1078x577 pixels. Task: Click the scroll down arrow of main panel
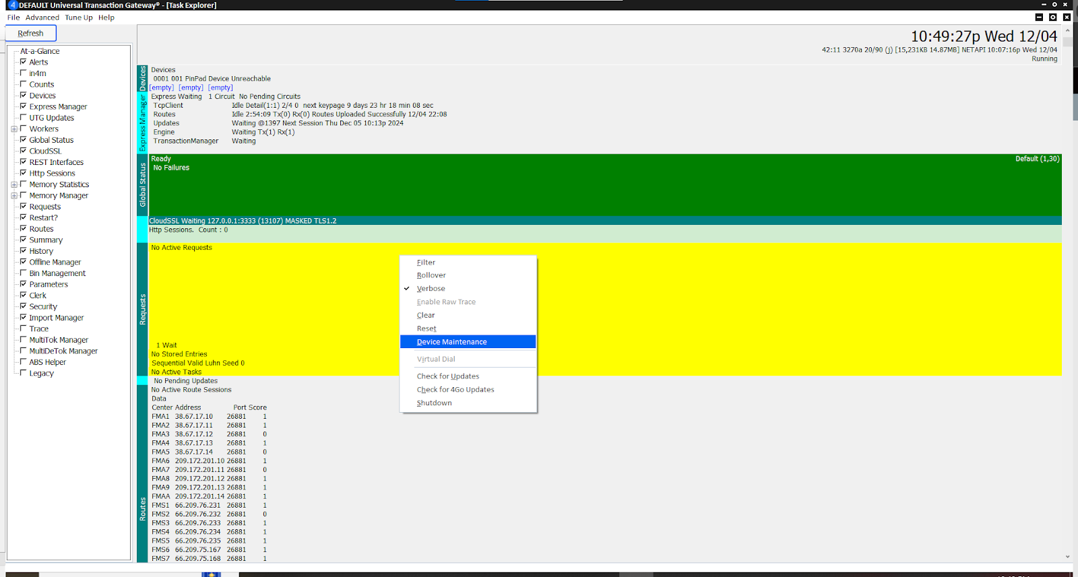click(1067, 557)
